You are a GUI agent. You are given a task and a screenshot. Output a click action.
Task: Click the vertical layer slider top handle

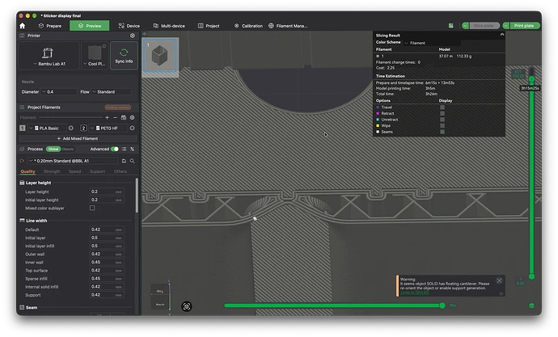[531, 79]
